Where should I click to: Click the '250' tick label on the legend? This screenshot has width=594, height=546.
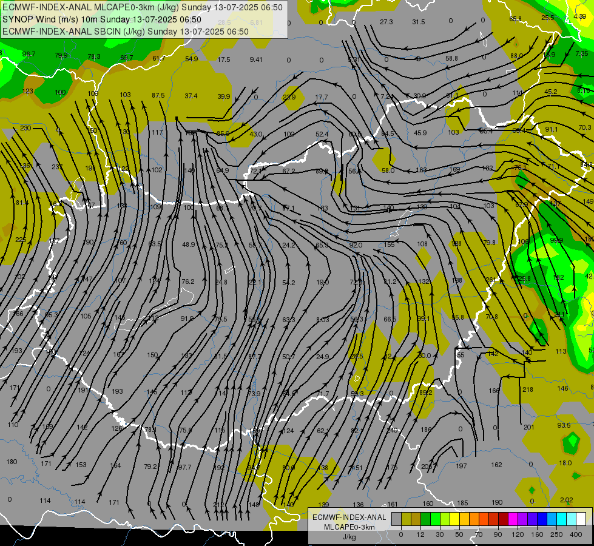click(x=556, y=534)
